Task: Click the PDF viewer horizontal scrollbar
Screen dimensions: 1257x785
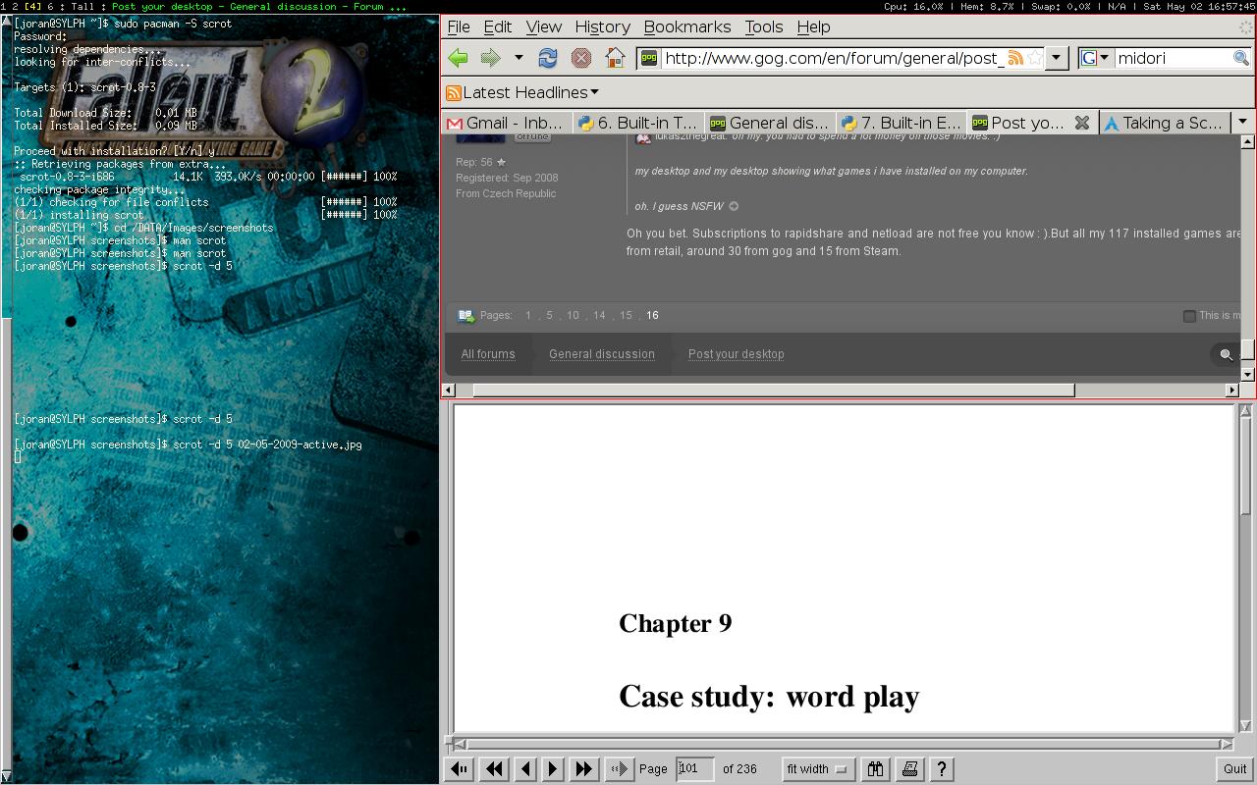Action: pyautogui.click(x=844, y=744)
